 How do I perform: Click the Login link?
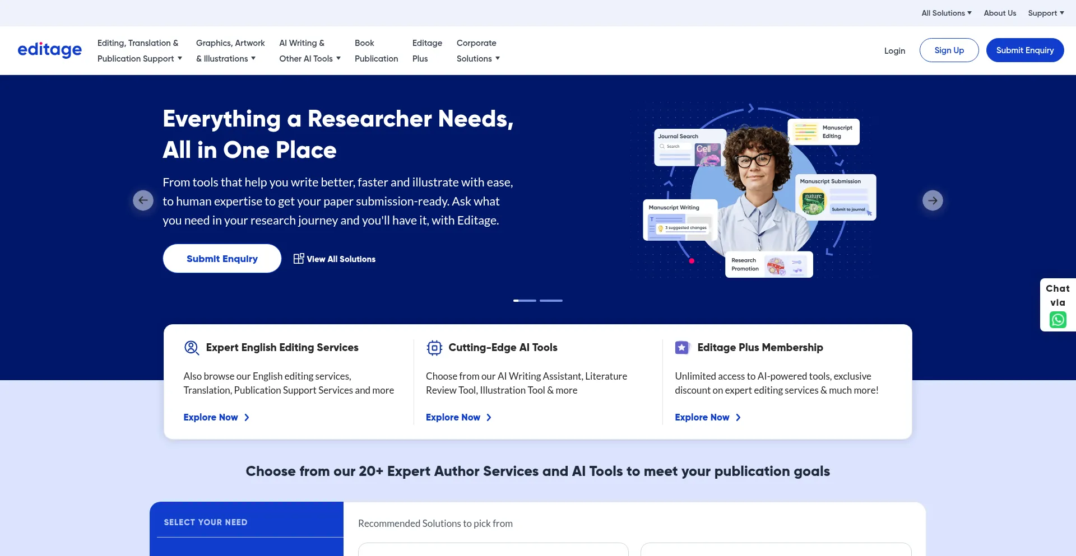(894, 50)
